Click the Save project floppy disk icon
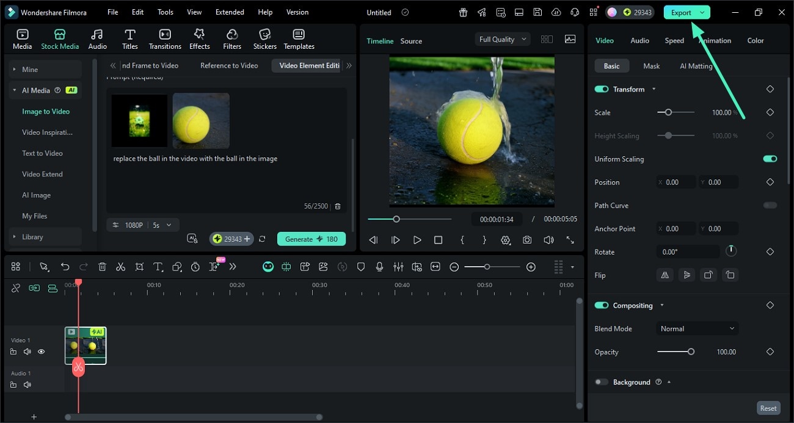 [x=537, y=12]
